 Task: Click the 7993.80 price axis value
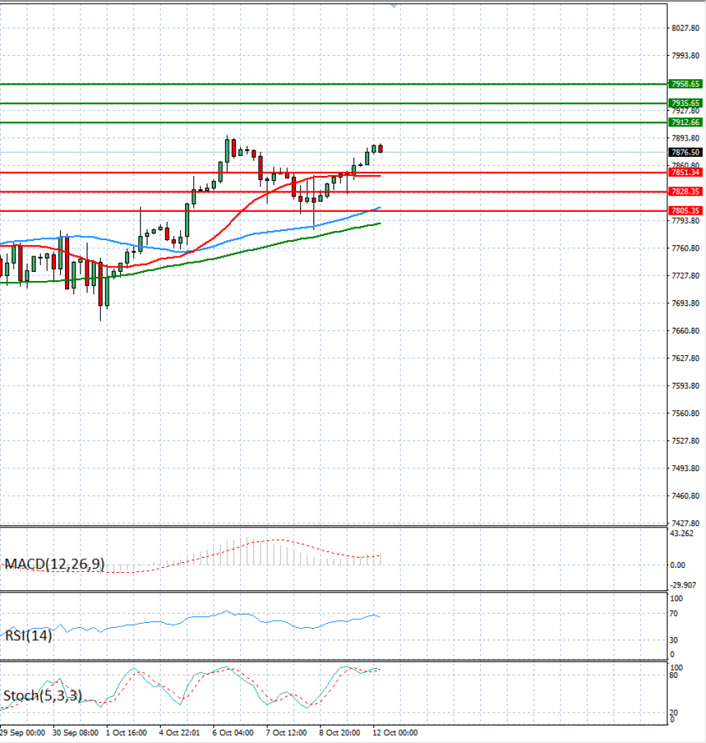685,55
